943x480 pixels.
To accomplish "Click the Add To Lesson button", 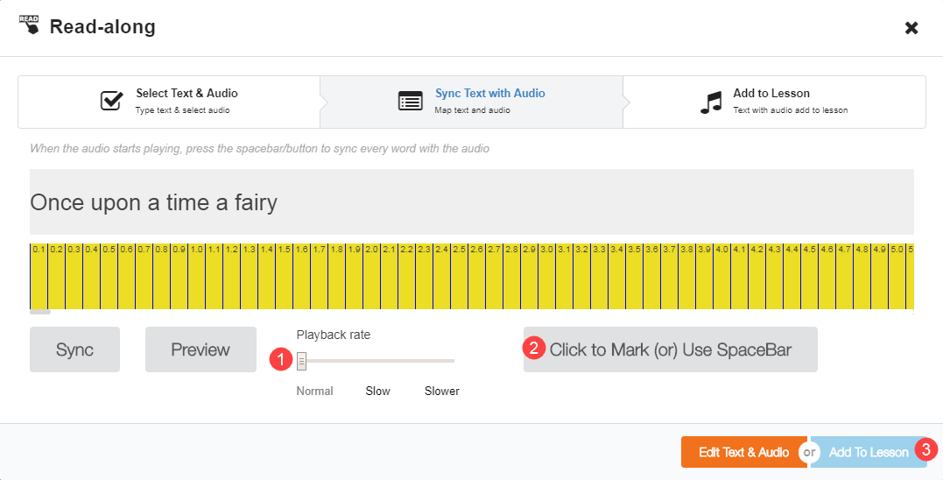I will click(868, 452).
